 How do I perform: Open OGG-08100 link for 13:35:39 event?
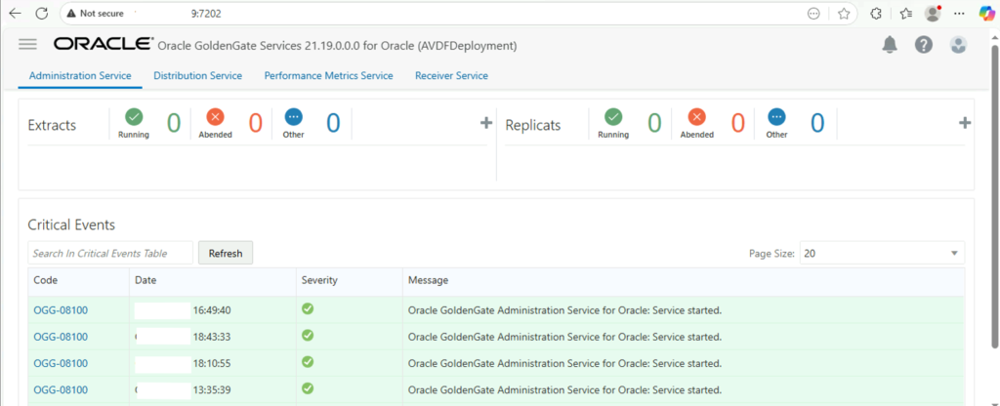click(x=61, y=389)
